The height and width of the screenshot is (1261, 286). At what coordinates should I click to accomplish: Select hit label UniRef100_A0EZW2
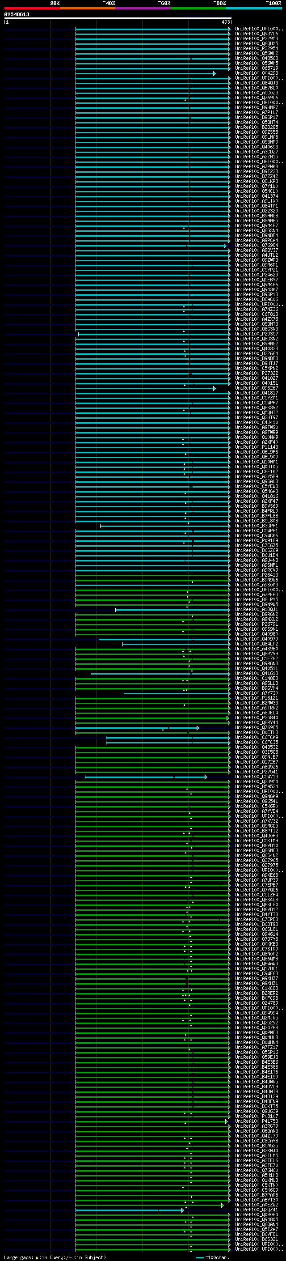257,1205
